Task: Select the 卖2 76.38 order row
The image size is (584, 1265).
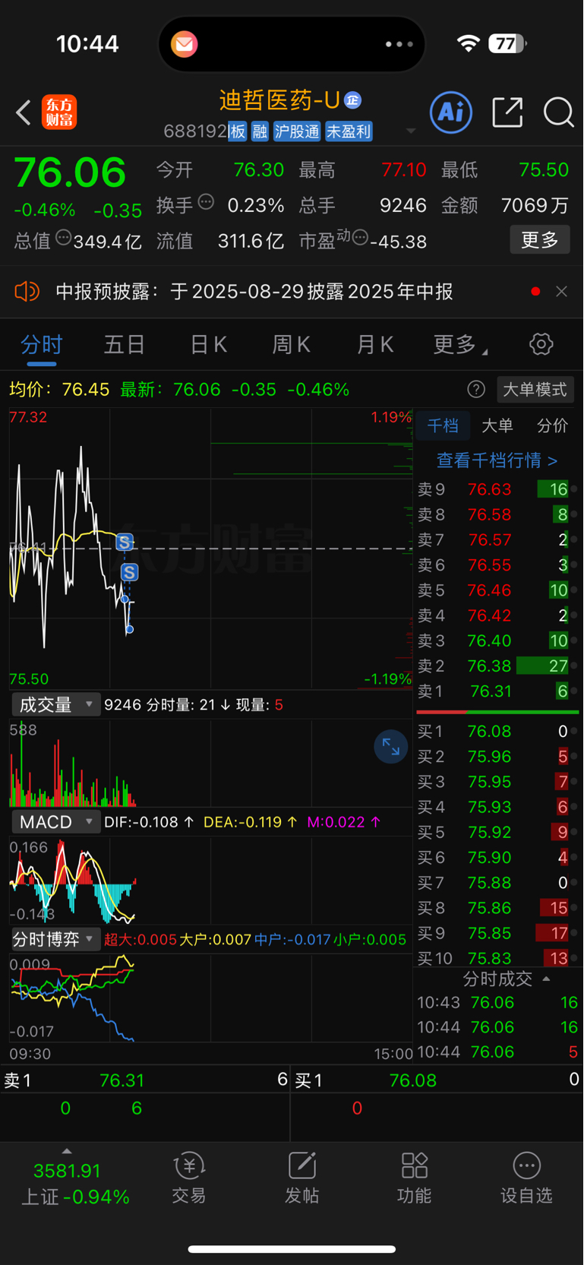Action: point(497,666)
